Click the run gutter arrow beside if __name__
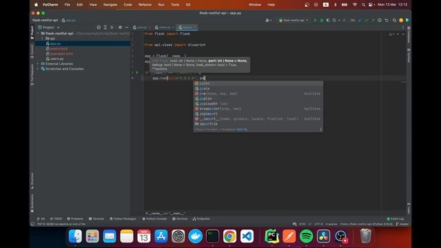This screenshot has height=248, width=441. [137, 72]
